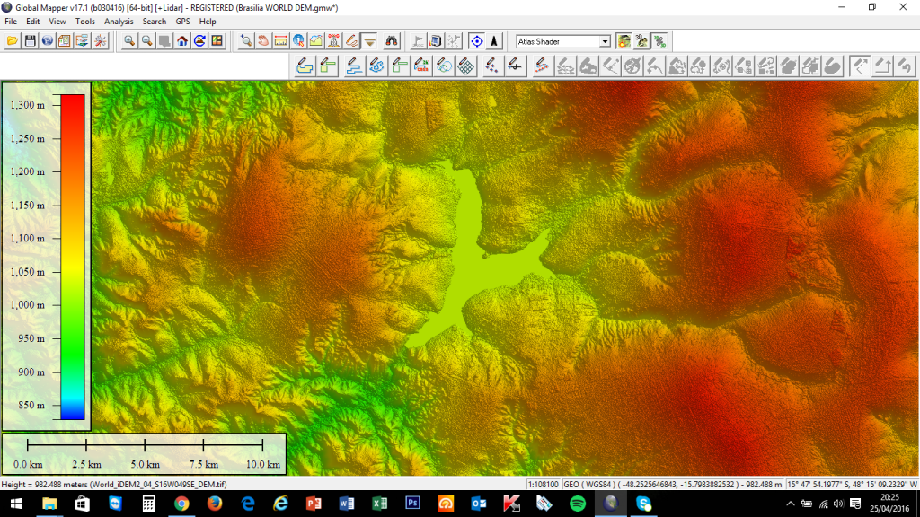Select the Pan hand tool
The width and height of the screenshot is (920, 517).
[263, 41]
